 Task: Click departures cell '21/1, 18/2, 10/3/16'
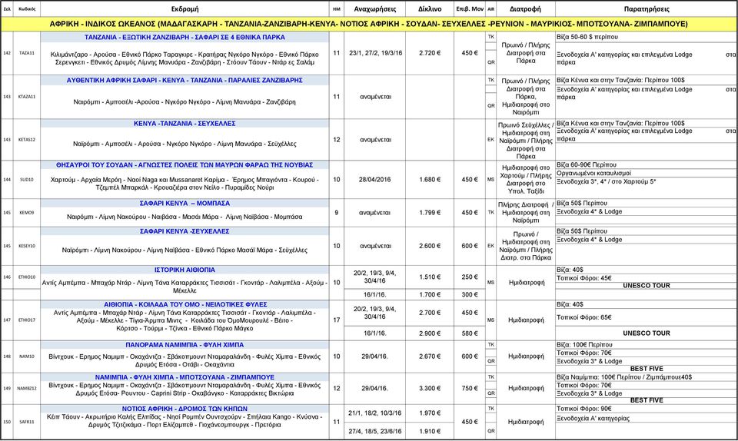pos(375,413)
